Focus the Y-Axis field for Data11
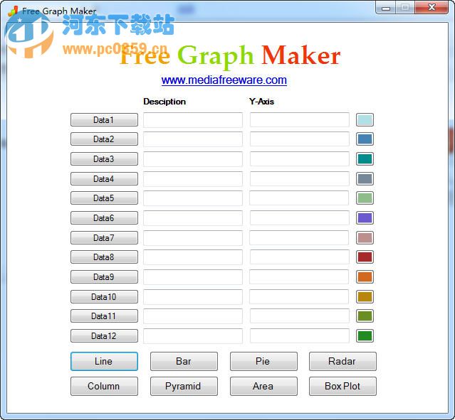 300,316
